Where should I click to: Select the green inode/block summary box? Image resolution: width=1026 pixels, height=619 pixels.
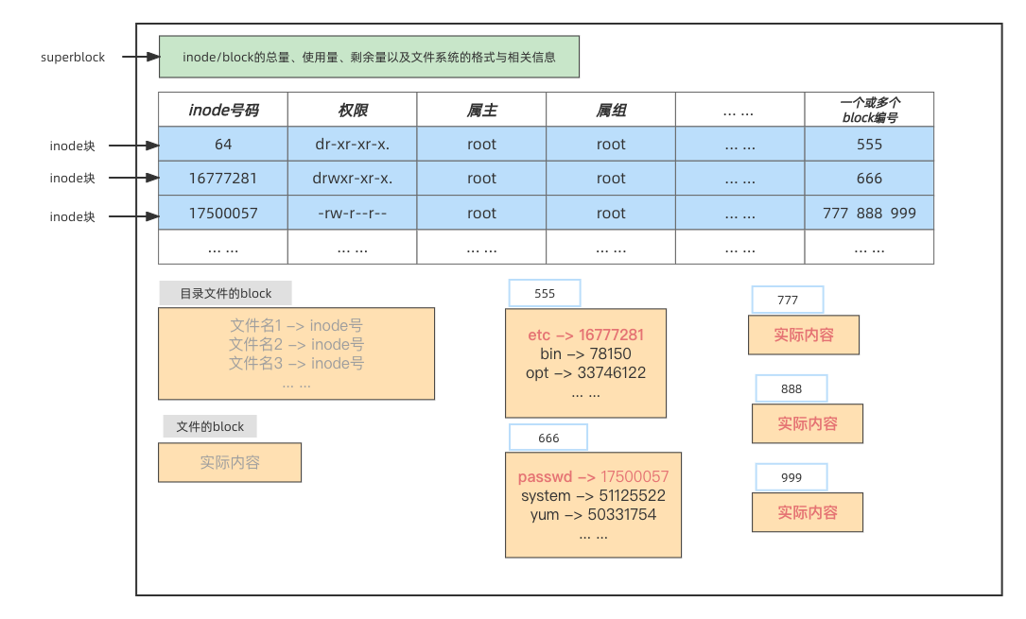pyautogui.click(x=369, y=57)
